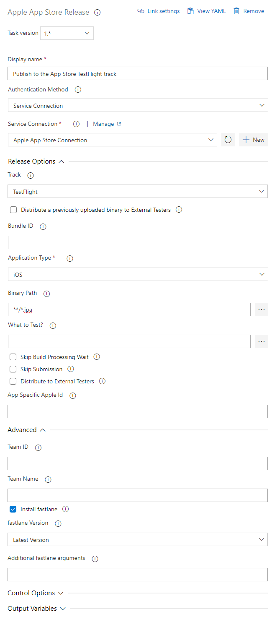
Task: Check Distribute to External Testers
Action: pyautogui.click(x=13, y=381)
